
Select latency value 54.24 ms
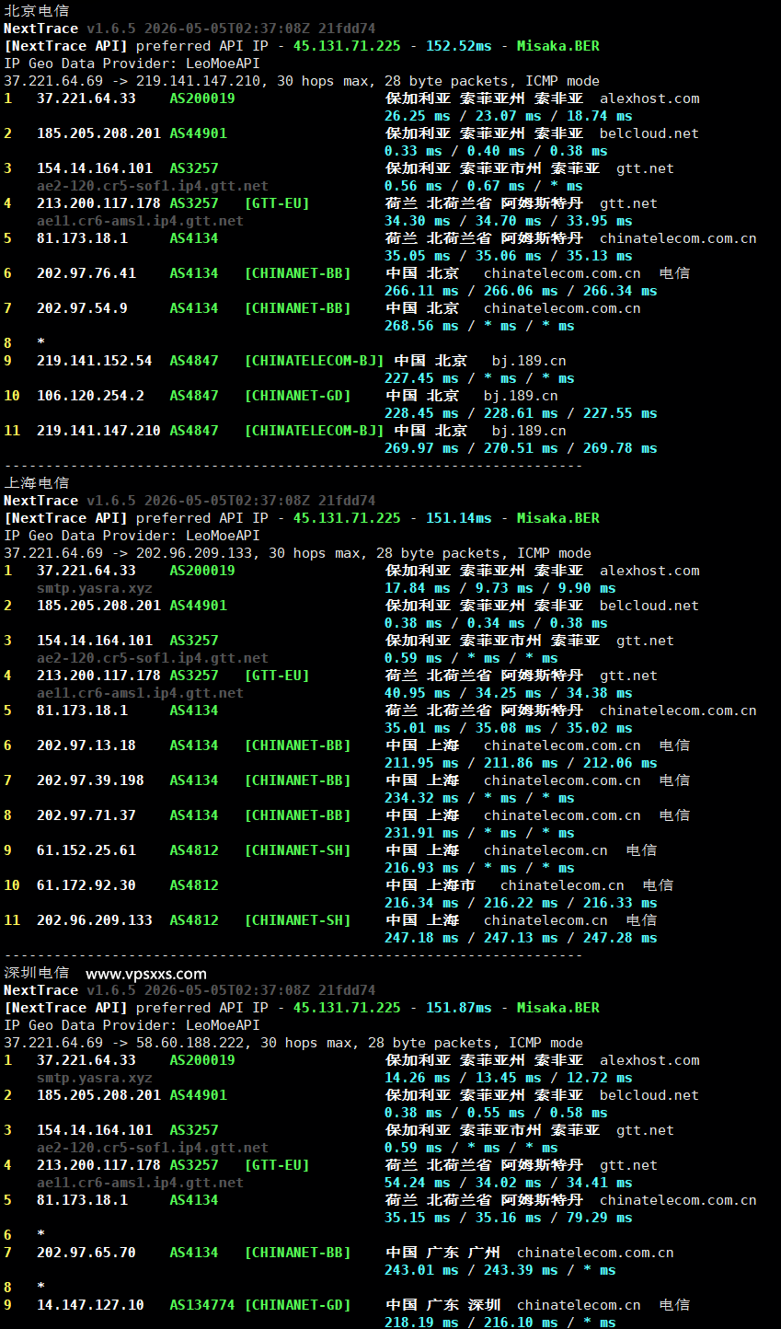[x=418, y=1183]
